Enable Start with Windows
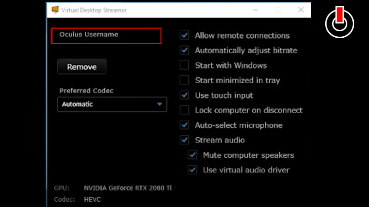This screenshot has width=369, height=207. pos(184,65)
